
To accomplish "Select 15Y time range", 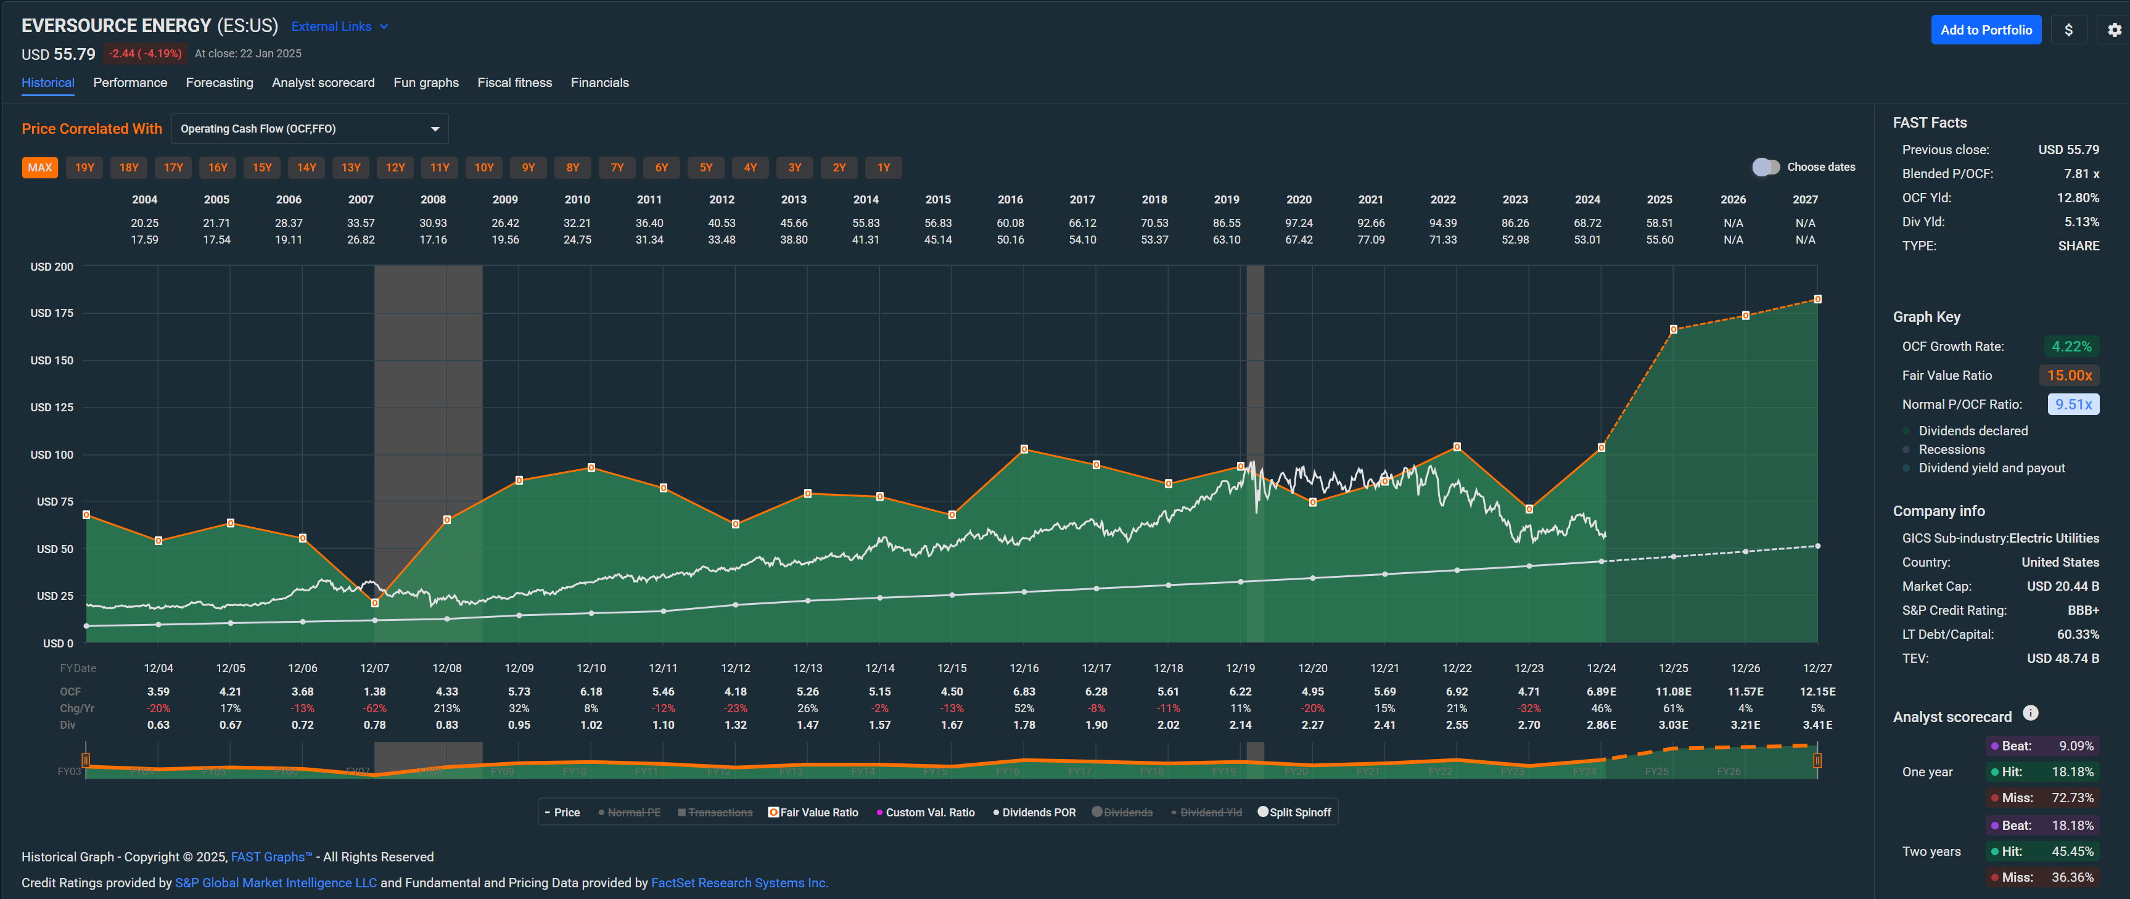I will tap(262, 168).
